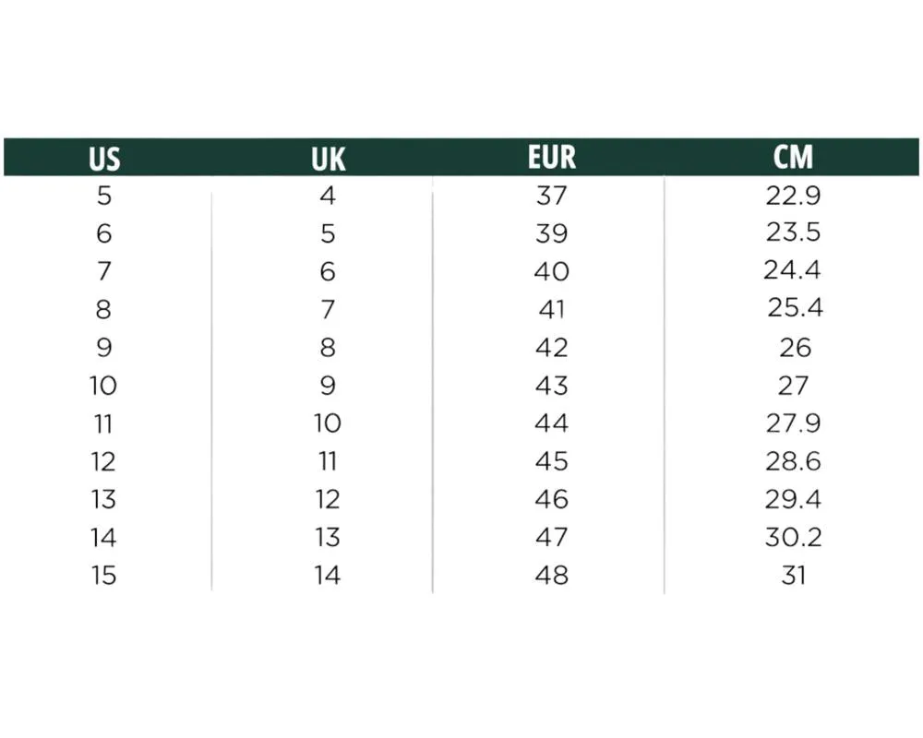
Task: Click the US column header
Action: click(104, 158)
